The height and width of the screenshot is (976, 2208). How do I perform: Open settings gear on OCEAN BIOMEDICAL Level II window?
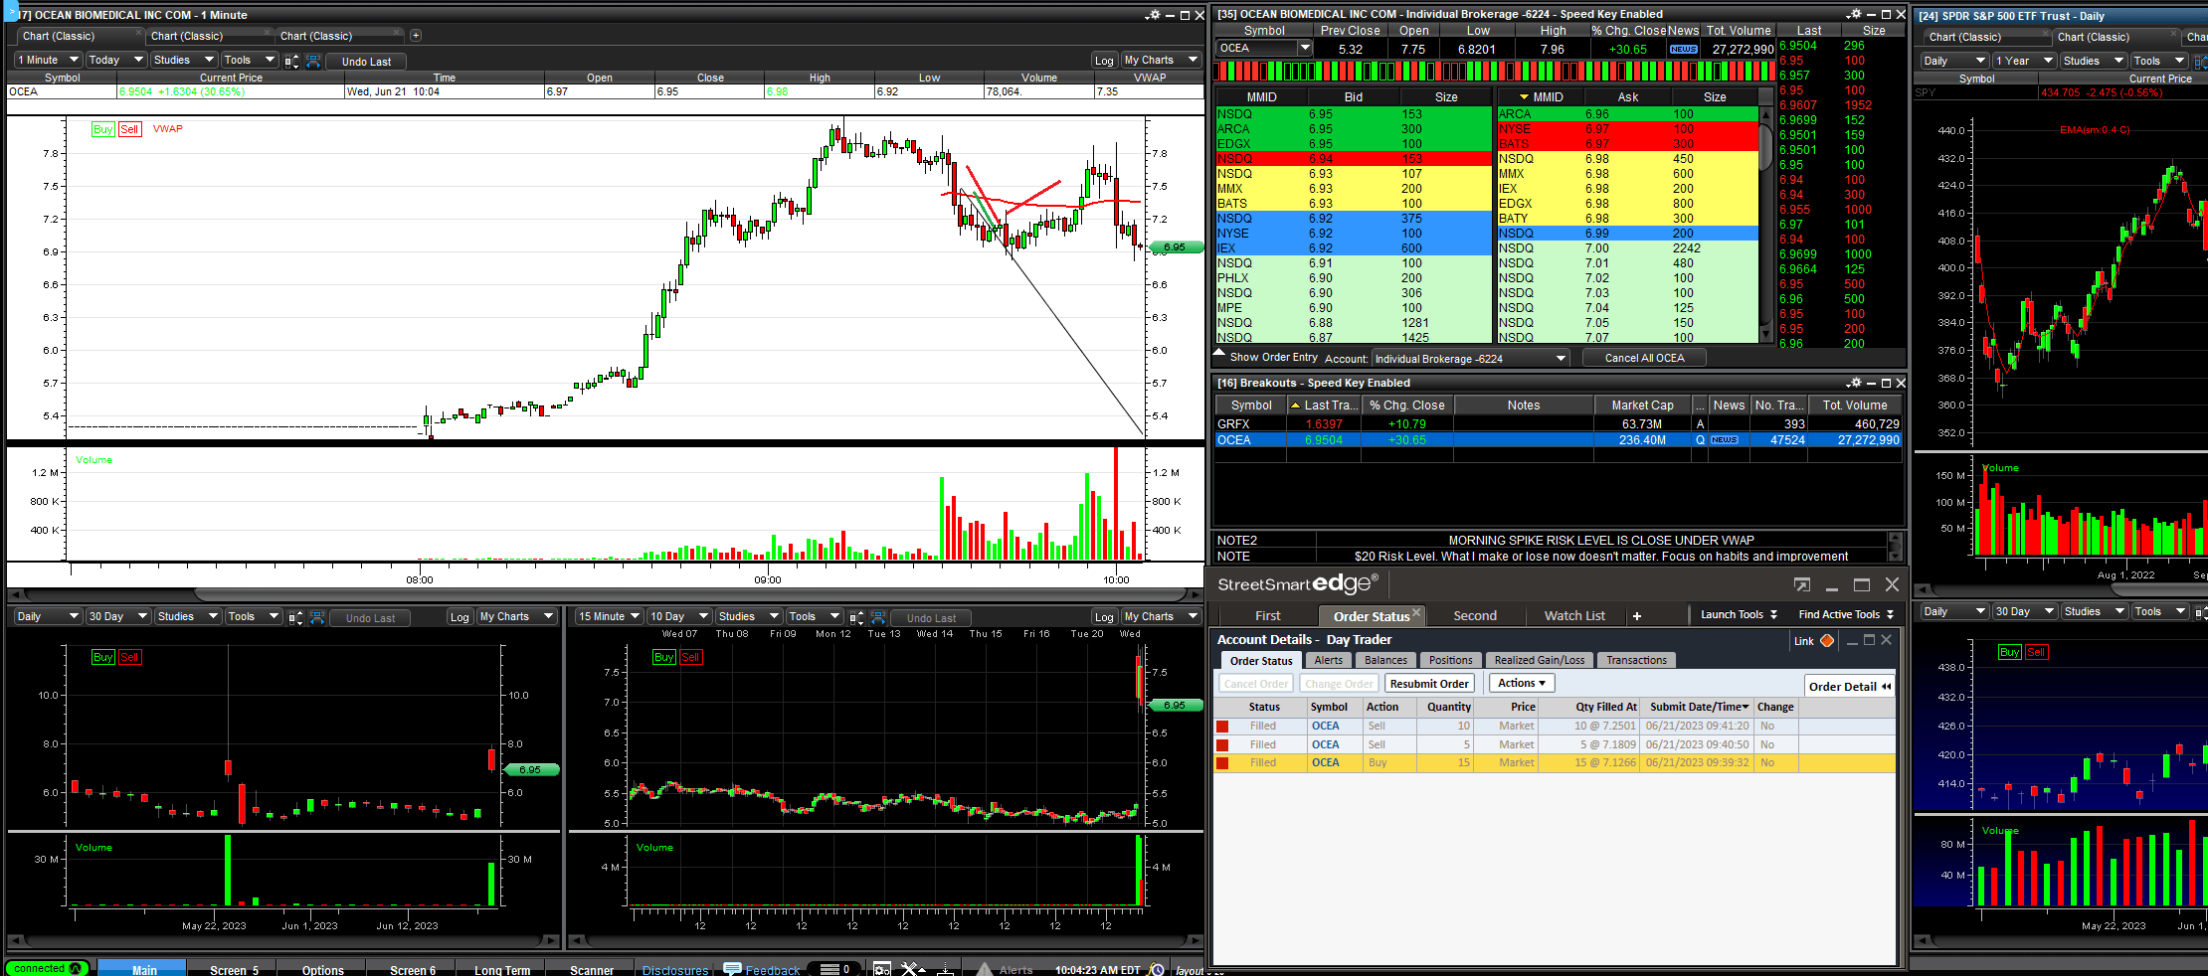(x=1853, y=14)
